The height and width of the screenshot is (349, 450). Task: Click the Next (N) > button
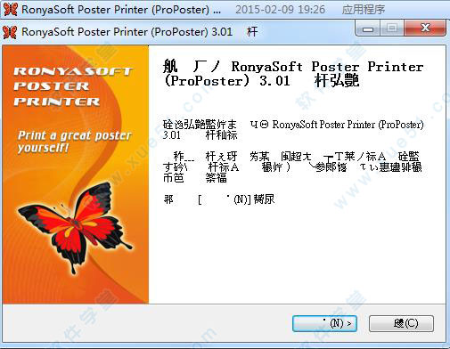pos(324,323)
